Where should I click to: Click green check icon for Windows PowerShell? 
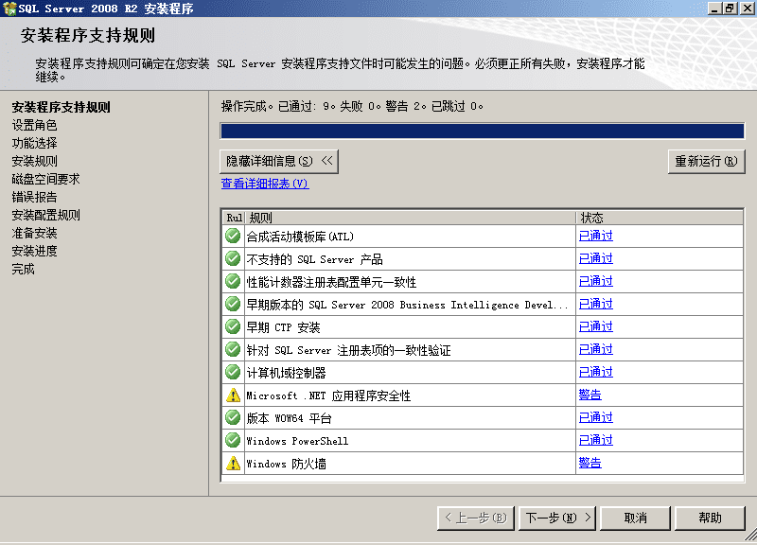pyautogui.click(x=233, y=440)
